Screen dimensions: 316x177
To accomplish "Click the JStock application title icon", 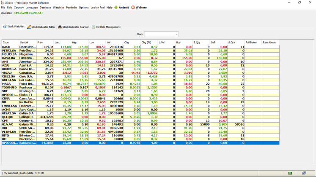I will pyautogui.click(x=2, y=3).
